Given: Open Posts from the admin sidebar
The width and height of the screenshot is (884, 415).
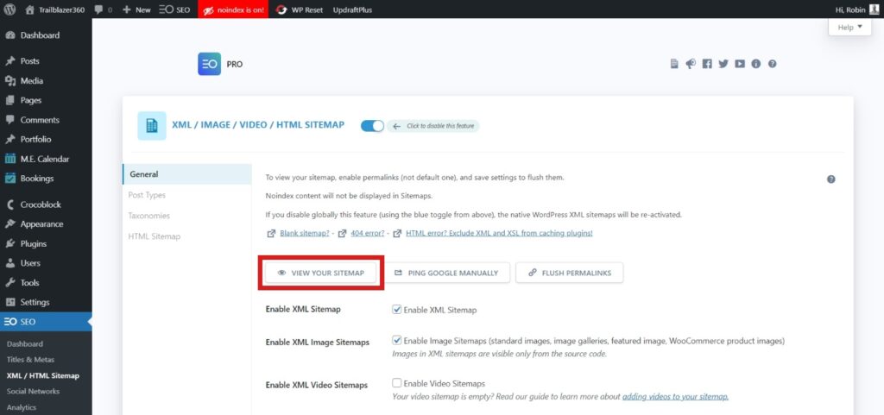Looking at the screenshot, I should pyautogui.click(x=30, y=60).
